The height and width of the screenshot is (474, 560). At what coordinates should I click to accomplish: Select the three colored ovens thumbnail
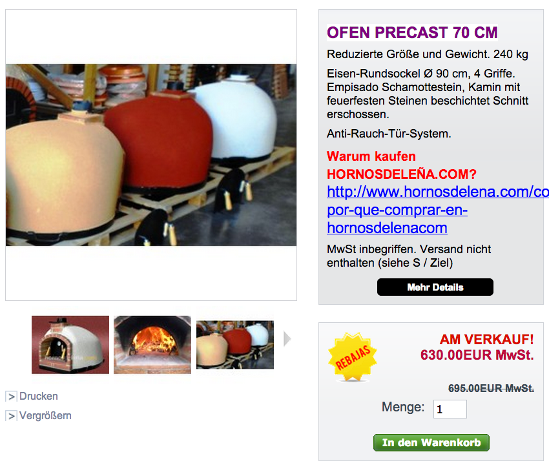[x=235, y=345]
